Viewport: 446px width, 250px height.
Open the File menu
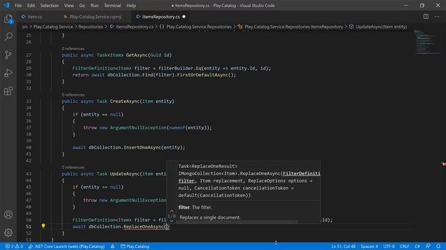click(x=18, y=6)
